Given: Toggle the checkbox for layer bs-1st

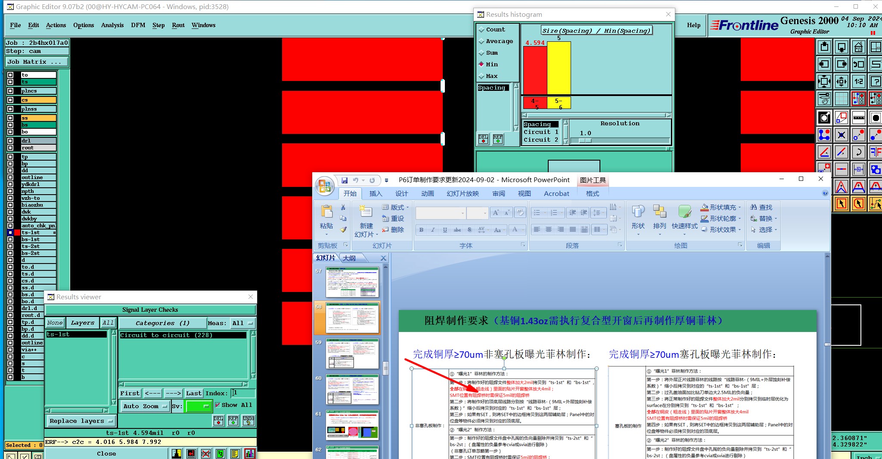Looking at the screenshot, I should [10, 239].
